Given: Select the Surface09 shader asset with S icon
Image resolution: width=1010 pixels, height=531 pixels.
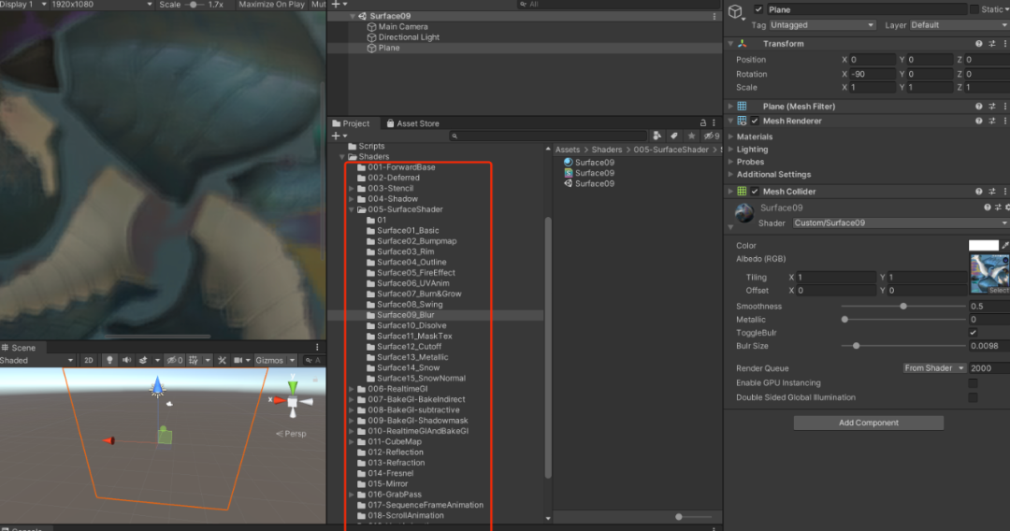Looking at the screenshot, I should pyautogui.click(x=589, y=173).
